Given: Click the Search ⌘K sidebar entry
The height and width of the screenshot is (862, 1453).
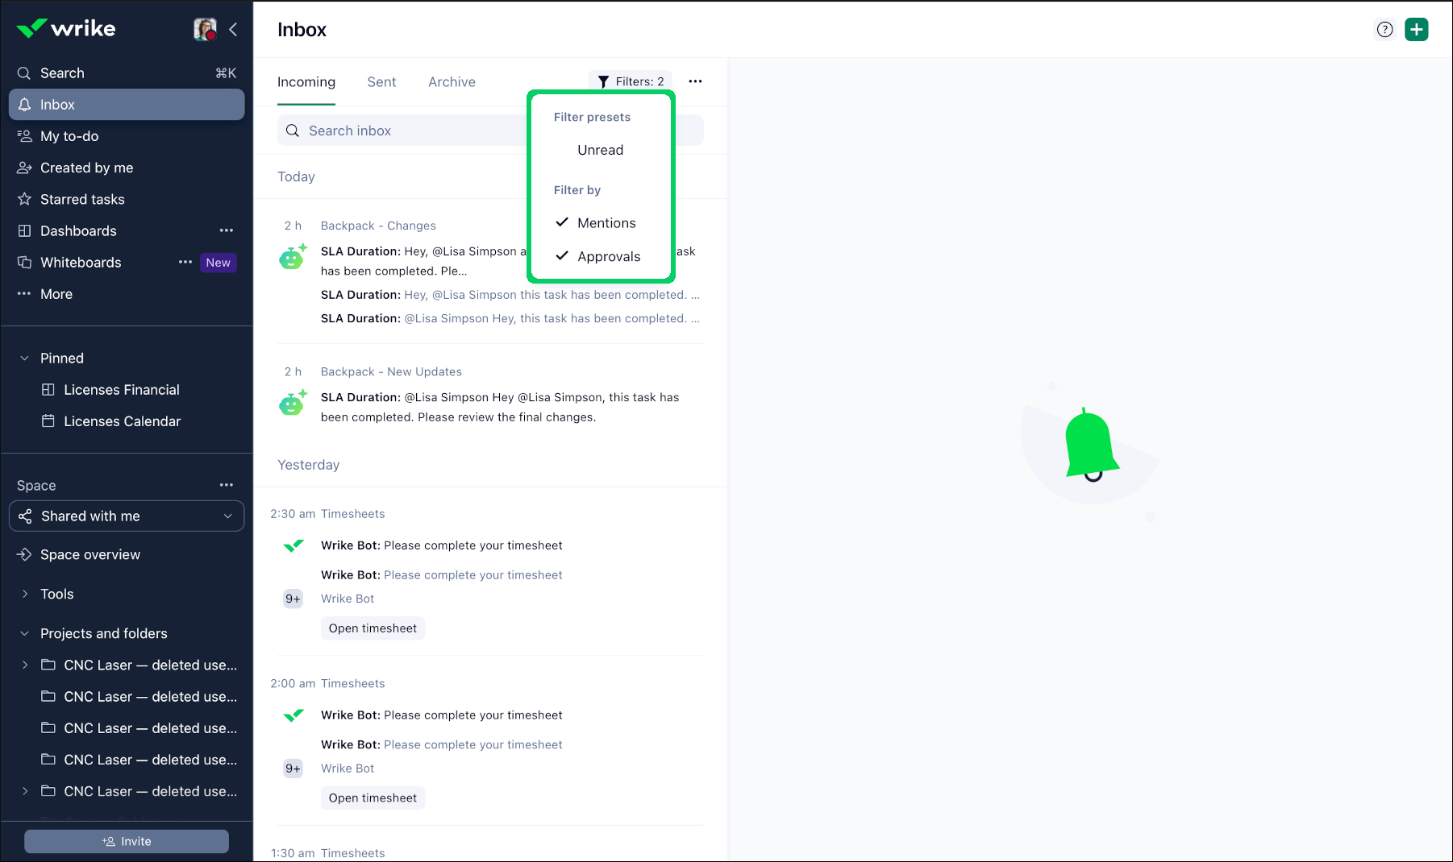Looking at the screenshot, I should 127,73.
